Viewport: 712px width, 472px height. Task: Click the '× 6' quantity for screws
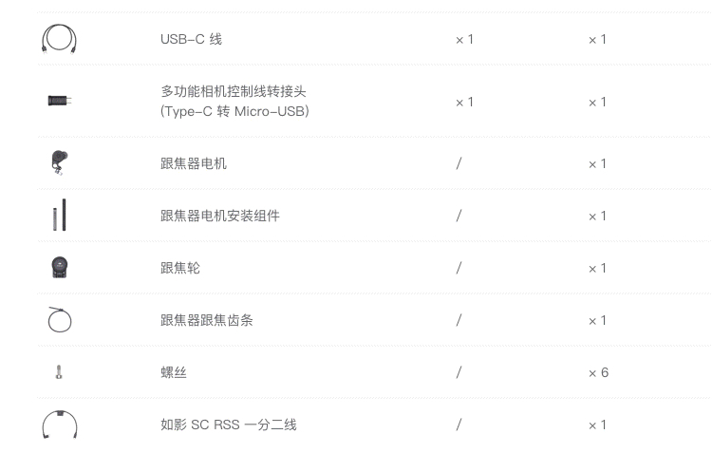click(598, 372)
